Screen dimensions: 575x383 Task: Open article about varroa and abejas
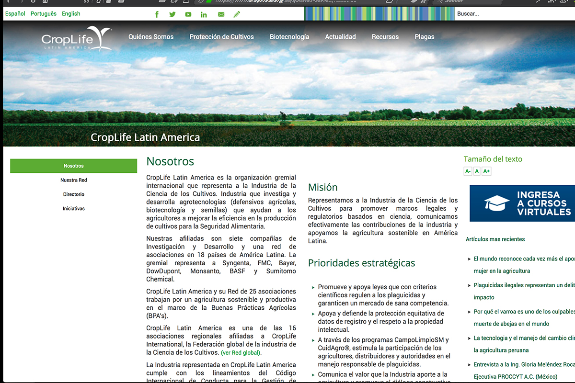pos(524,317)
